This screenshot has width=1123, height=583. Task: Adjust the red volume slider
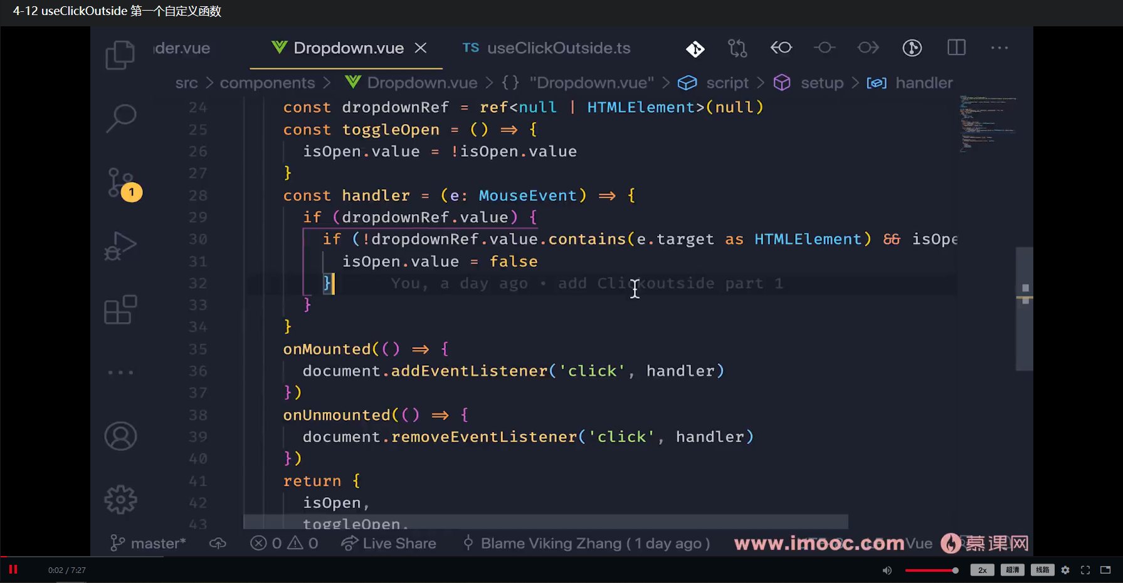click(x=931, y=570)
